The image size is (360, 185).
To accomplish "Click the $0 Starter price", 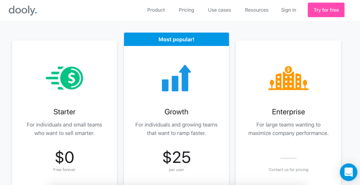I will coord(65,157).
